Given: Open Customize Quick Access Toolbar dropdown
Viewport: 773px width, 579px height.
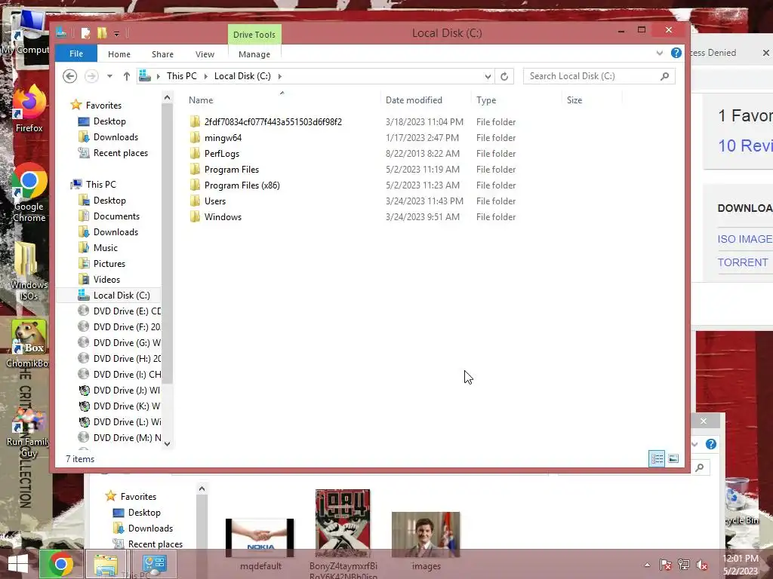Looking at the screenshot, I should pos(116,34).
